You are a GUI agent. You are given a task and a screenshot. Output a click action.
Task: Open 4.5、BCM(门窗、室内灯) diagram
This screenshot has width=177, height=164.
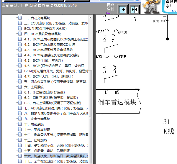[43, 60]
